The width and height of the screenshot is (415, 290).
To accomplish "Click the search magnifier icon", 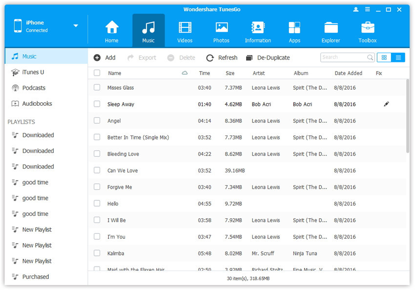I will [x=370, y=58].
